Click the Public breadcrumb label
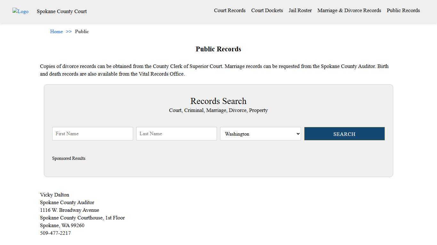Screen dimensions: 437x245 [82, 31]
